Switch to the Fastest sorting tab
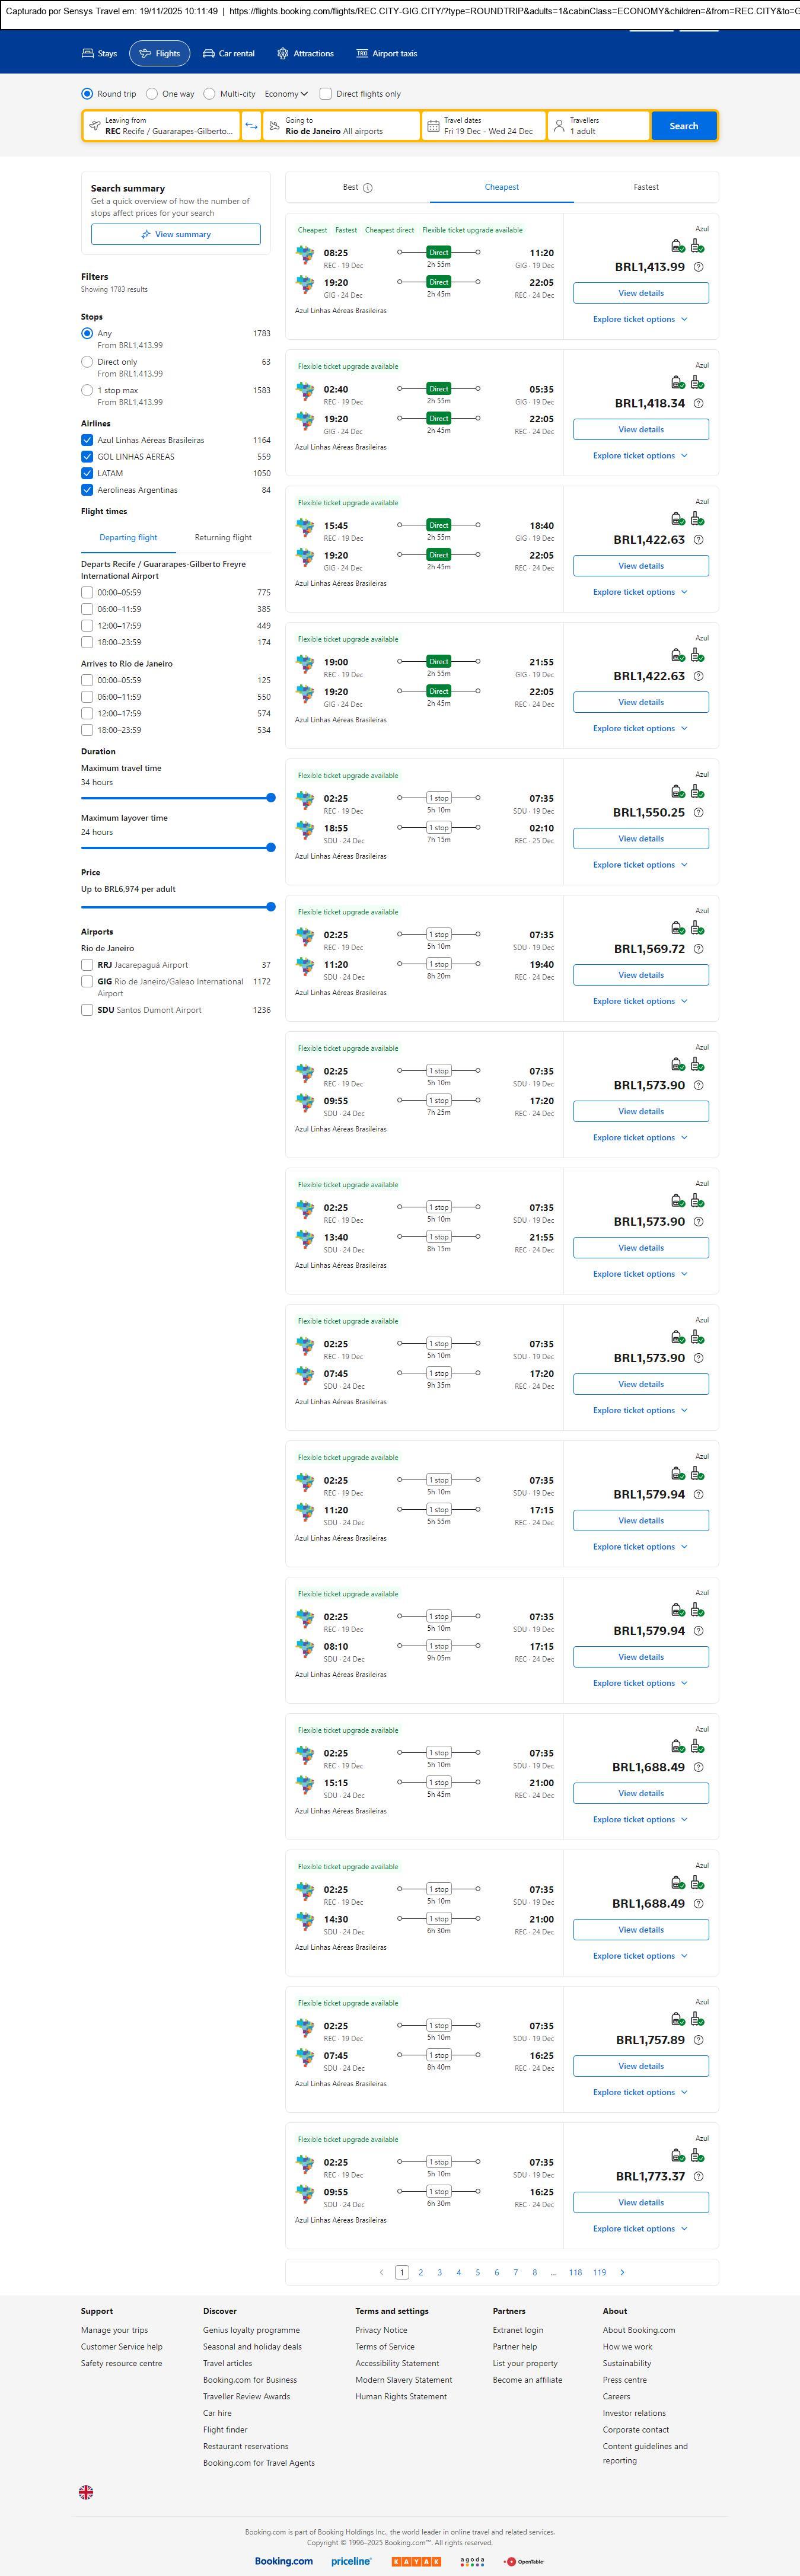Screen dimensions: 800x2576 (645, 187)
